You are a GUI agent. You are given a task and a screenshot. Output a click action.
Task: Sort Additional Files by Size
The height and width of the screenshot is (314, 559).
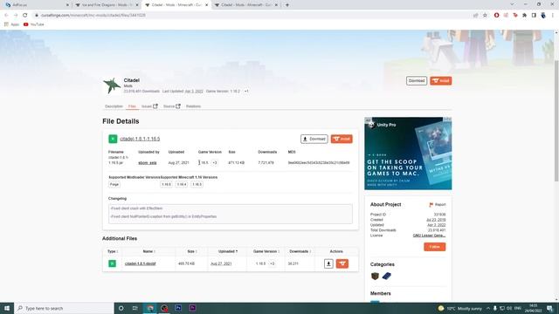(x=192, y=251)
